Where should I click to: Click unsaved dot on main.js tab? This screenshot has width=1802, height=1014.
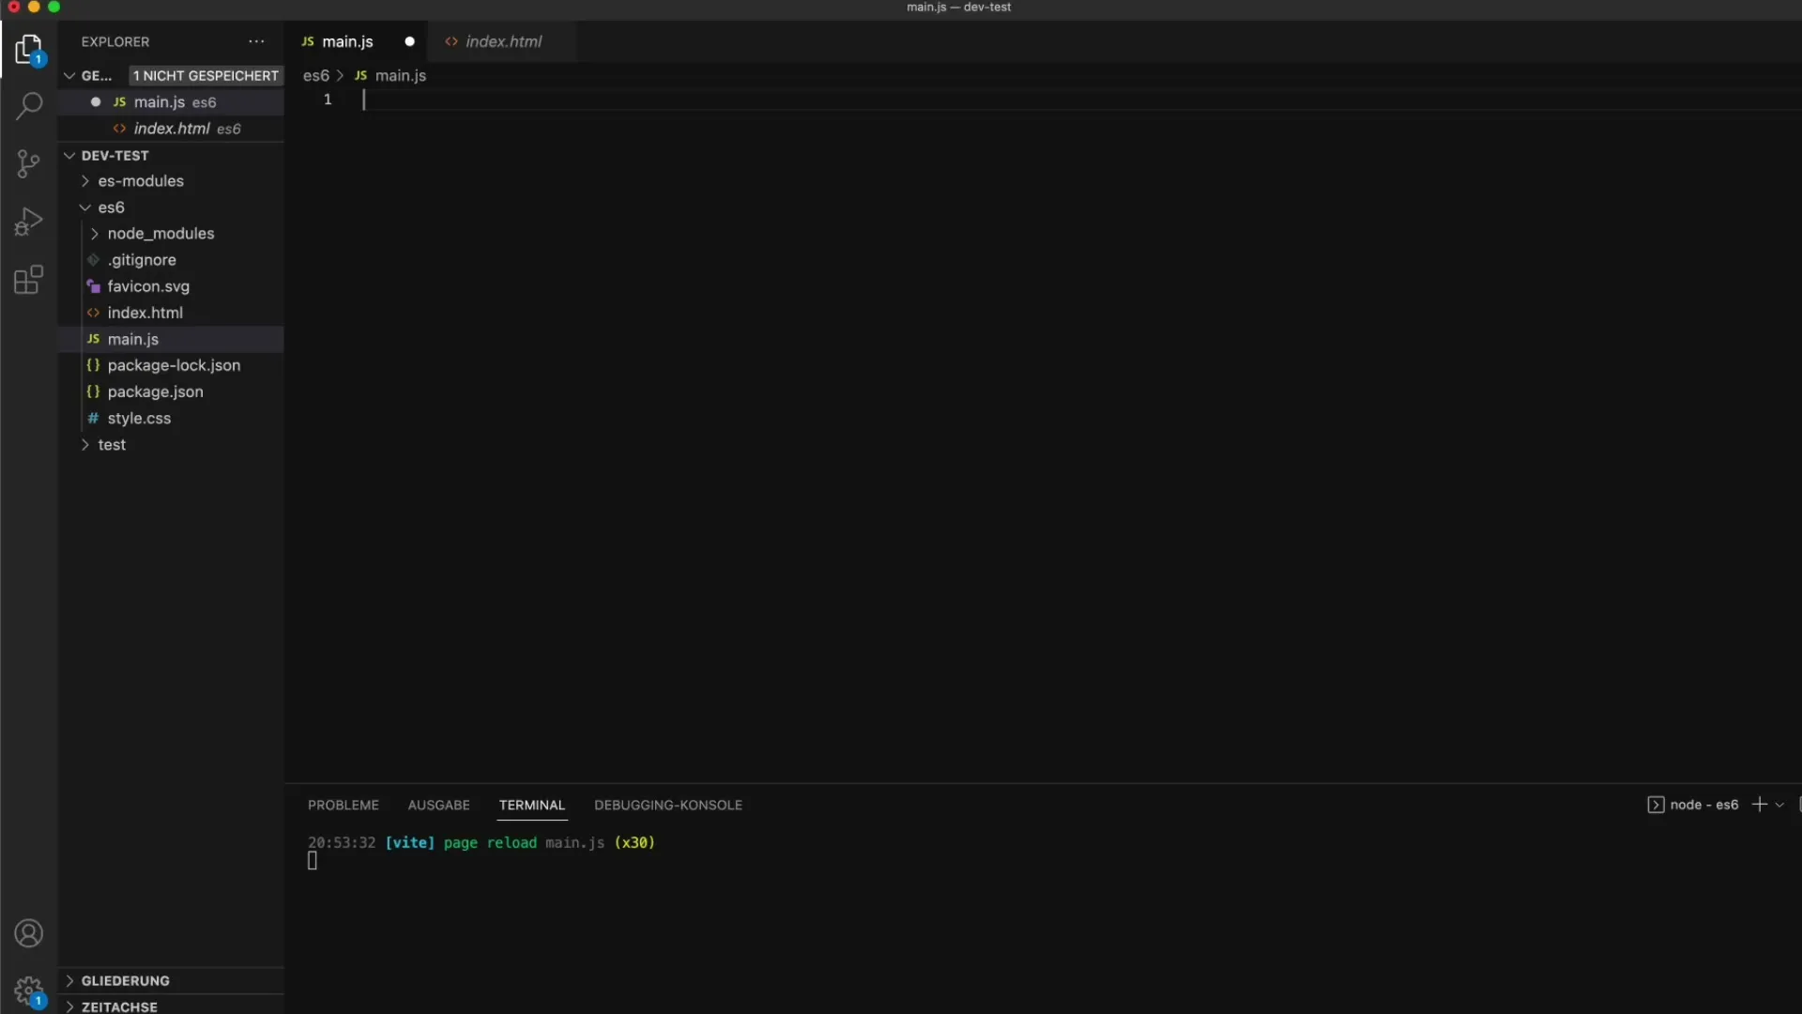click(x=409, y=41)
